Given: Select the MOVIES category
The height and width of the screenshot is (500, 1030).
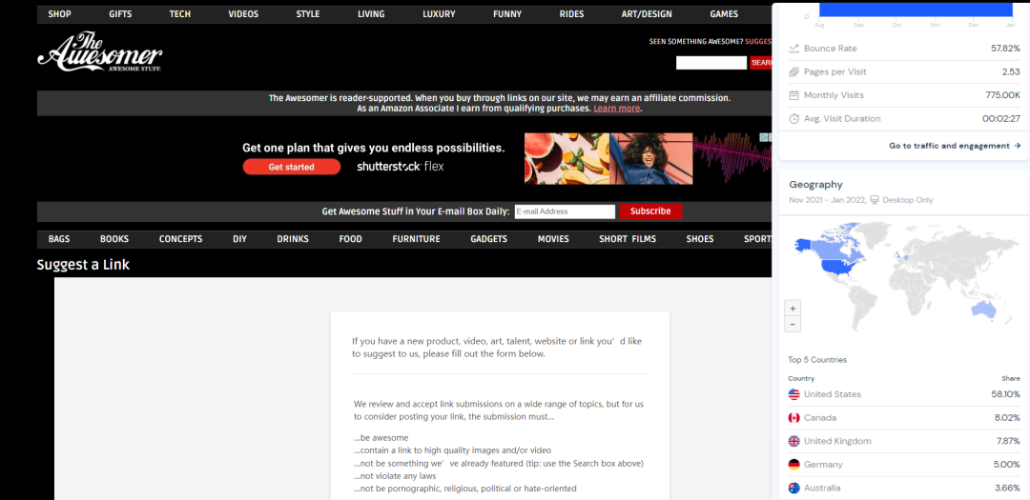Looking at the screenshot, I should pyautogui.click(x=553, y=239).
